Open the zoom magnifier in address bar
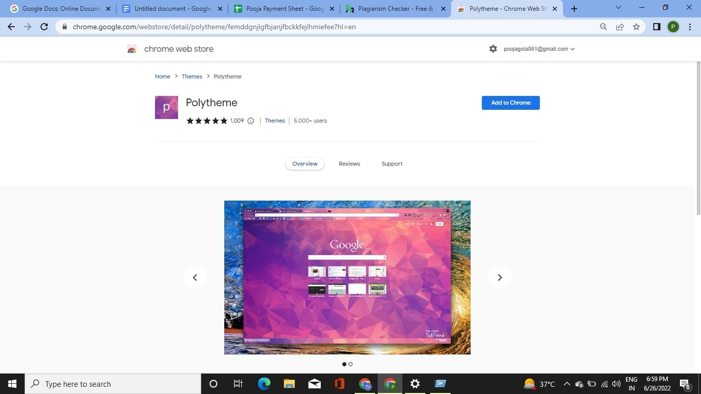This screenshot has height=394, width=701. 603,27
